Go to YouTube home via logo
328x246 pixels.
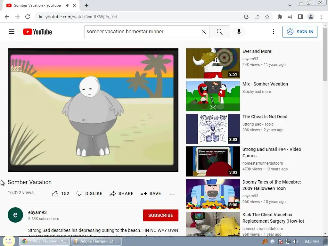pos(37,32)
